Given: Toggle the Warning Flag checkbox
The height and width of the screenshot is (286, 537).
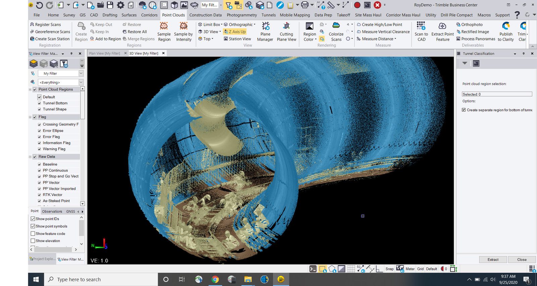Looking at the screenshot, I should [39, 149].
